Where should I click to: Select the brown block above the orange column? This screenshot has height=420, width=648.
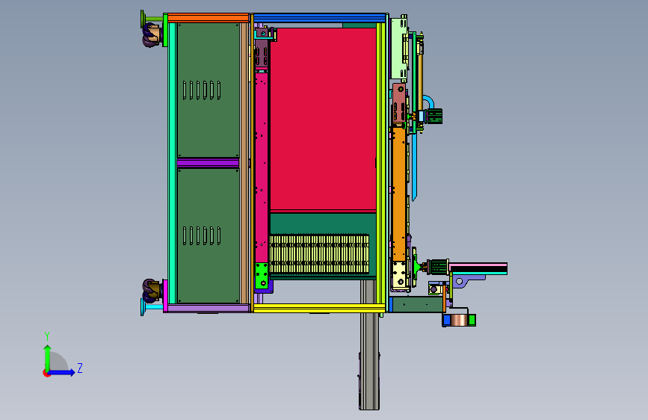[399, 103]
